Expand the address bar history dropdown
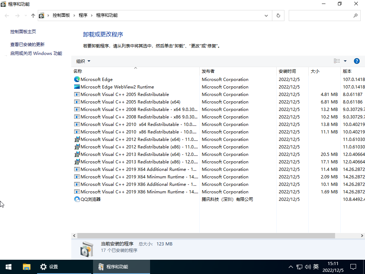Image resolution: width=365 pixels, height=274 pixels. coord(266,16)
